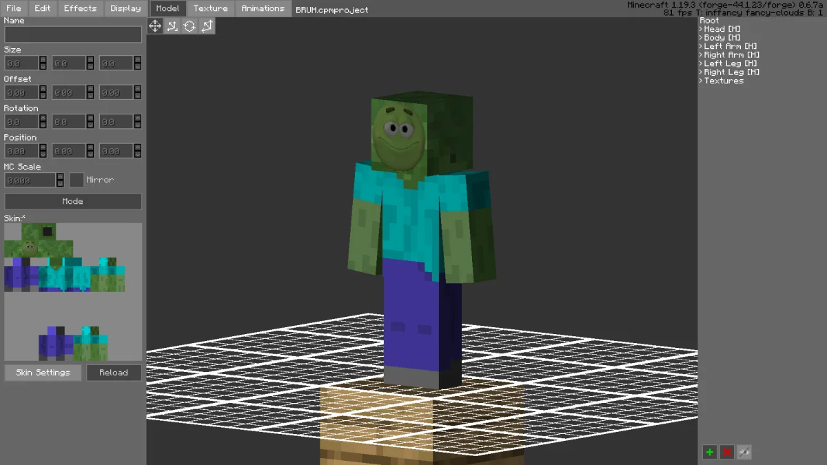
Task: Click the skin texture preview image
Action: 73,292
